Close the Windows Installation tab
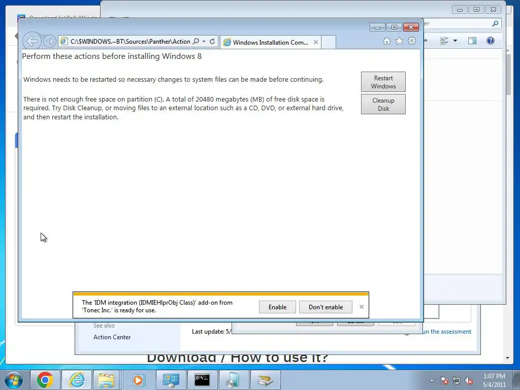520x390 pixels. tap(316, 42)
